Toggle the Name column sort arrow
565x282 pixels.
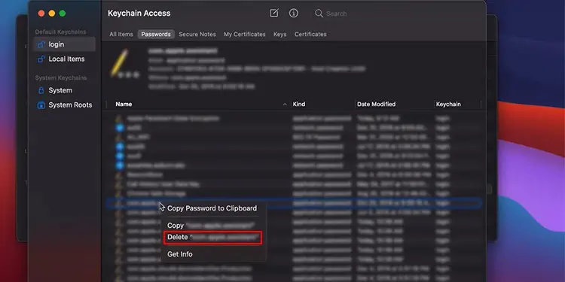[285, 105]
